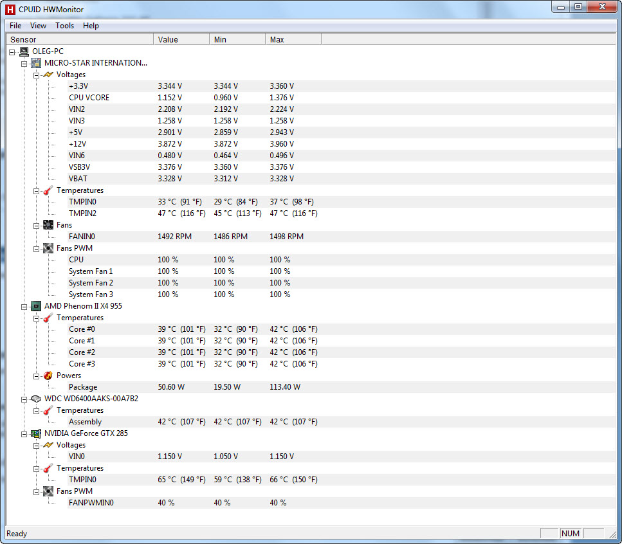622x544 pixels.
Task: Click the Fans icon under the motherboard
Action: 48,225
